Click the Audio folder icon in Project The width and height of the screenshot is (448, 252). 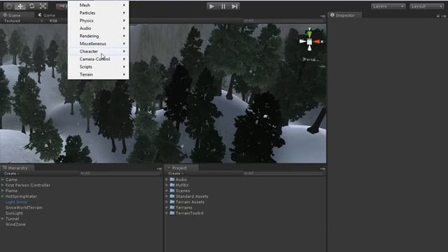(x=172, y=179)
